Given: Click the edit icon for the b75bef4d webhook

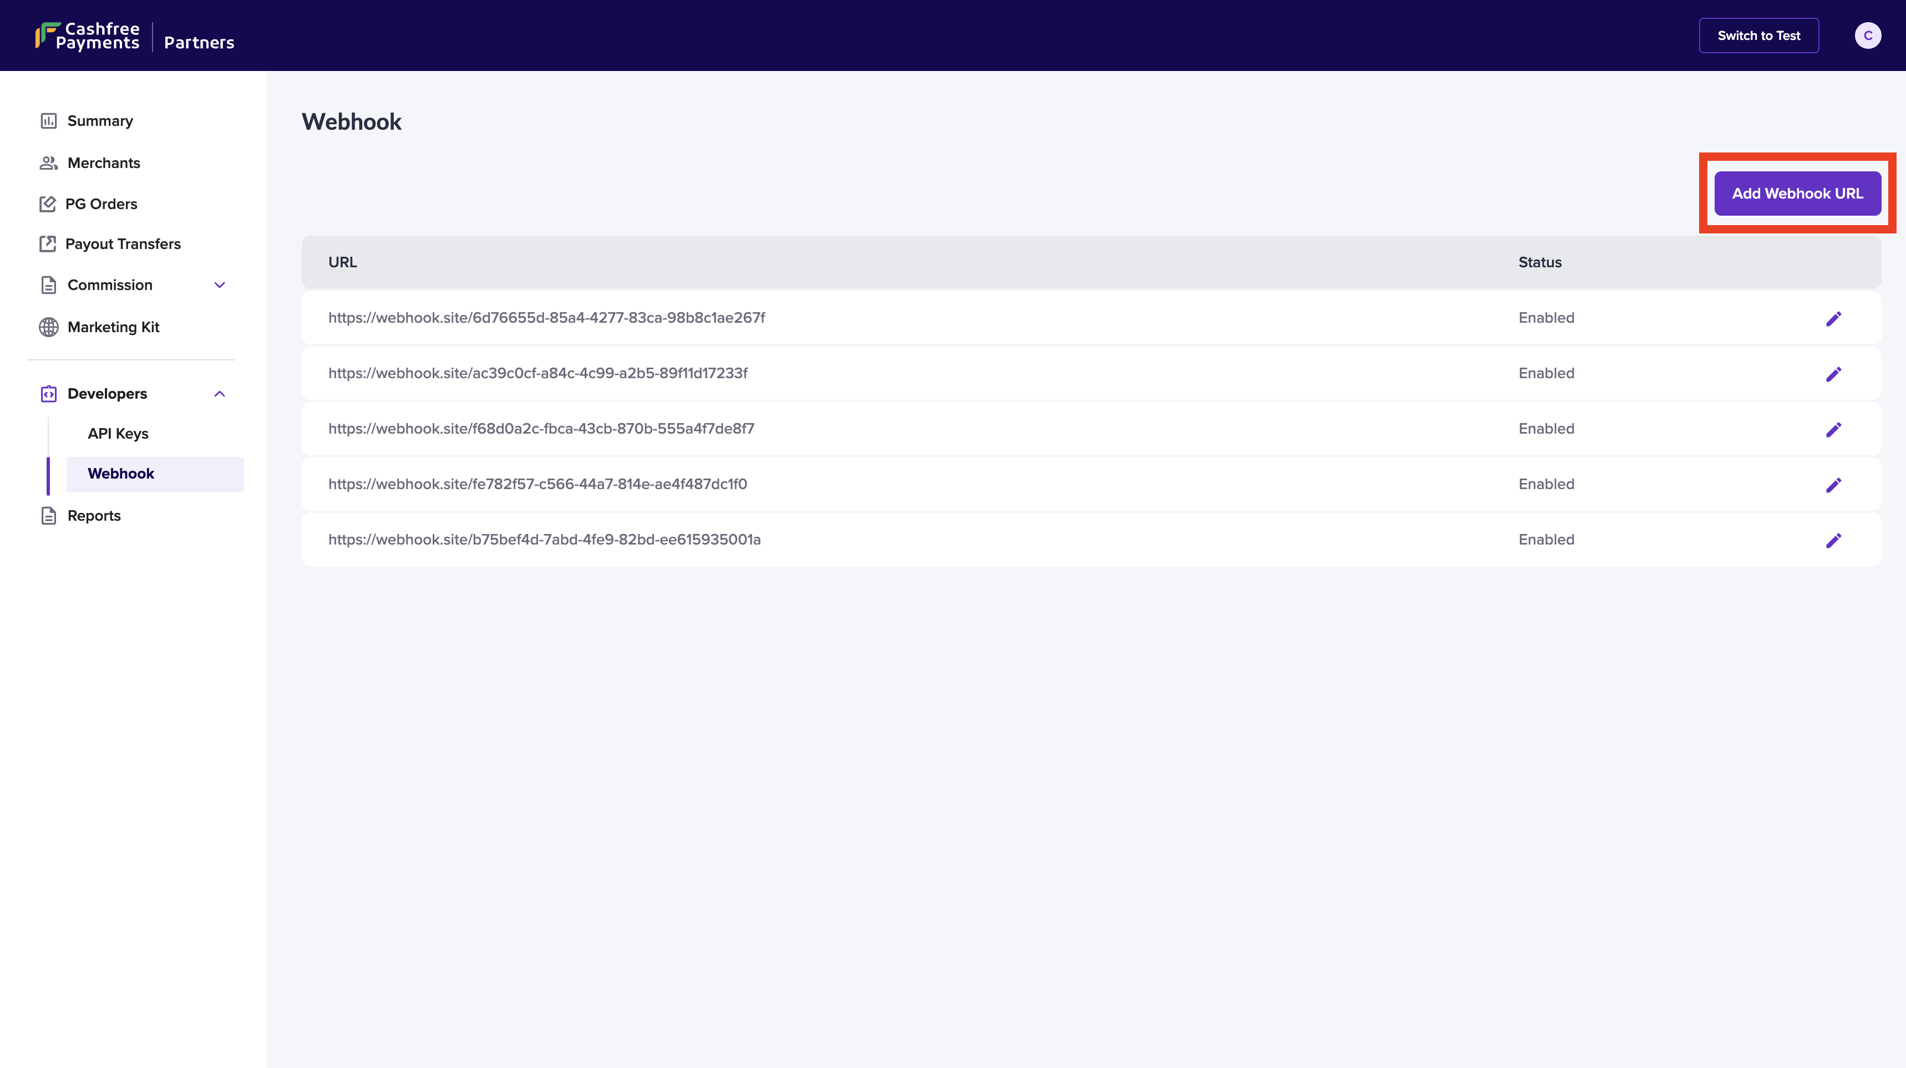Looking at the screenshot, I should [x=1833, y=541].
